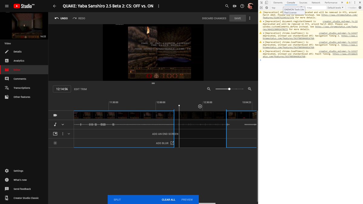Image resolution: width=363 pixels, height=204 pixels.
Task: Click the YouTube Studio logo
Action: 24,6
